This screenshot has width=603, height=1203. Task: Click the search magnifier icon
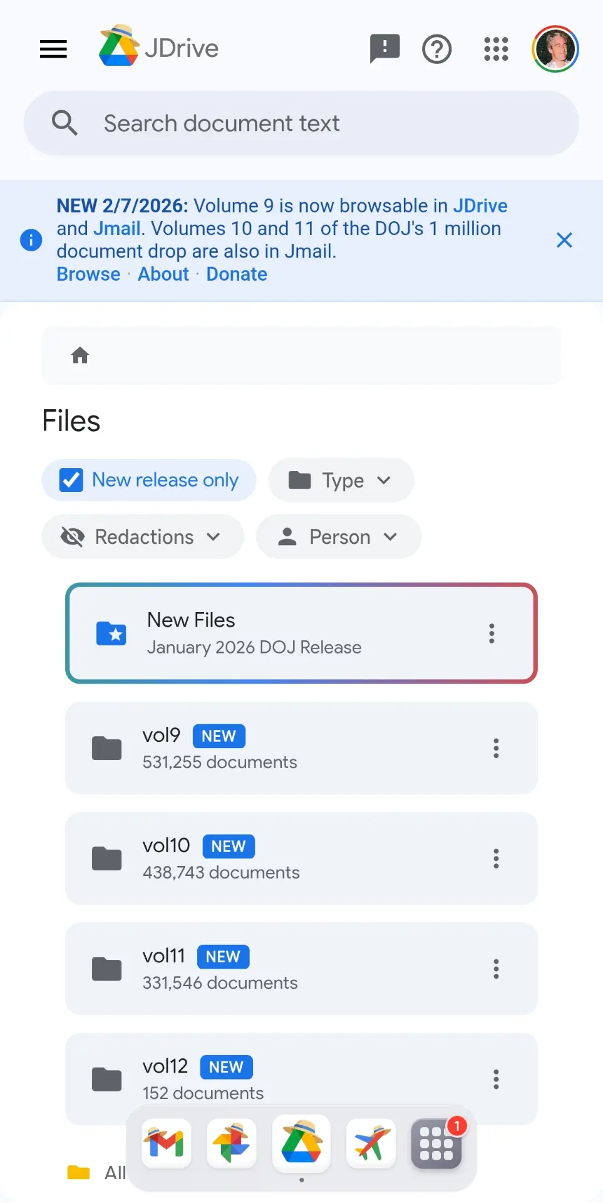pyautogui.click(x=64, y=123)
